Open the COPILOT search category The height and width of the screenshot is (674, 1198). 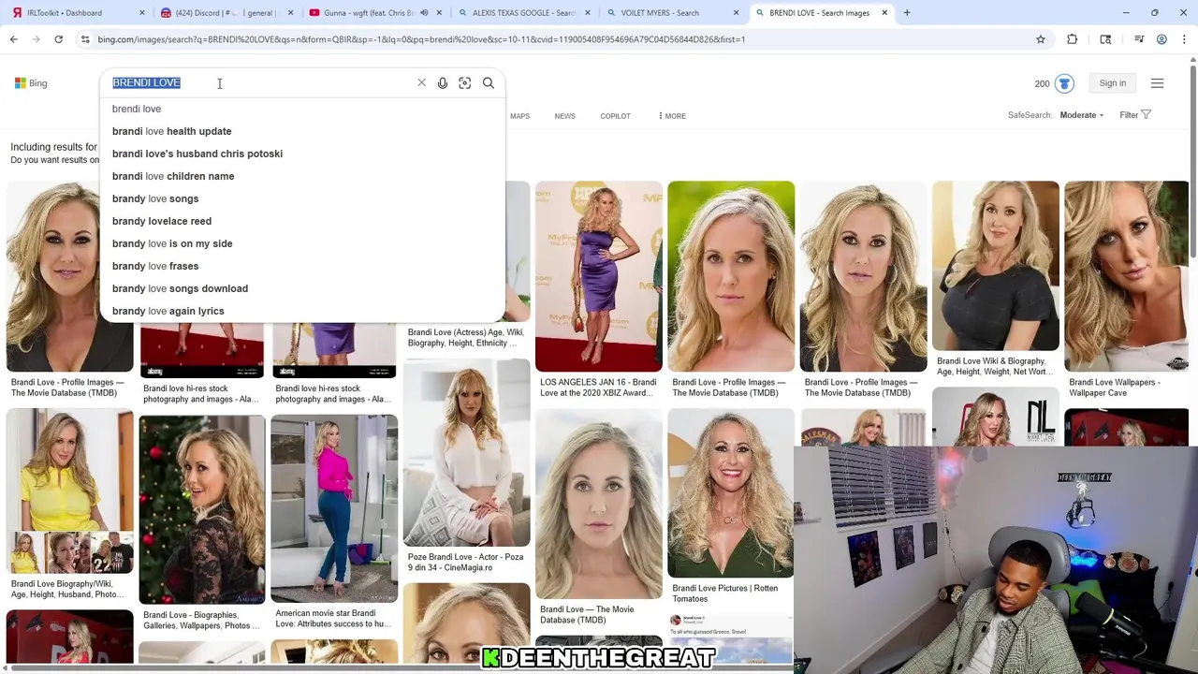(x=615, y=116)
